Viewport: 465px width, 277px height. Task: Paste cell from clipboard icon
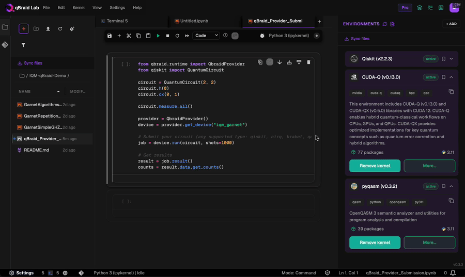pos(148,36)
